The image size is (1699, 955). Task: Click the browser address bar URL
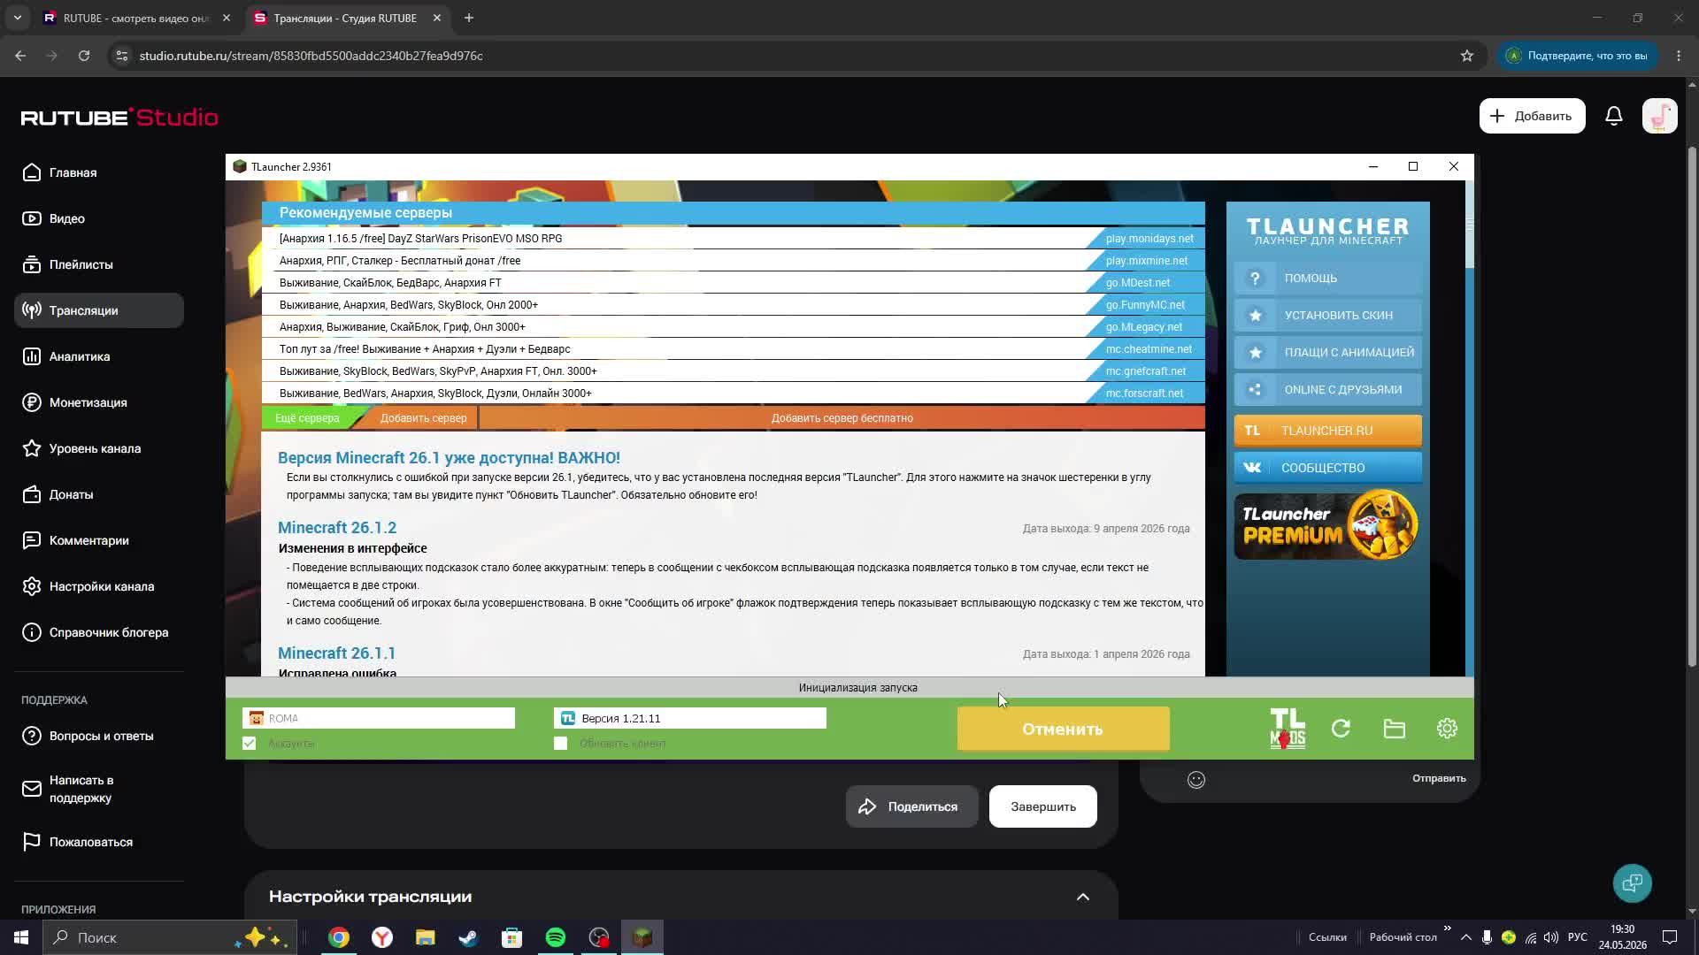tap(311, 56)
